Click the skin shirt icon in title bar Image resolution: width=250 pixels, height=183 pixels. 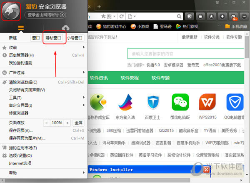[217, 3]
